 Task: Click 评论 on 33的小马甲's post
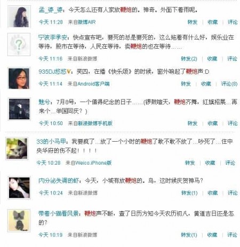[230, 163]
